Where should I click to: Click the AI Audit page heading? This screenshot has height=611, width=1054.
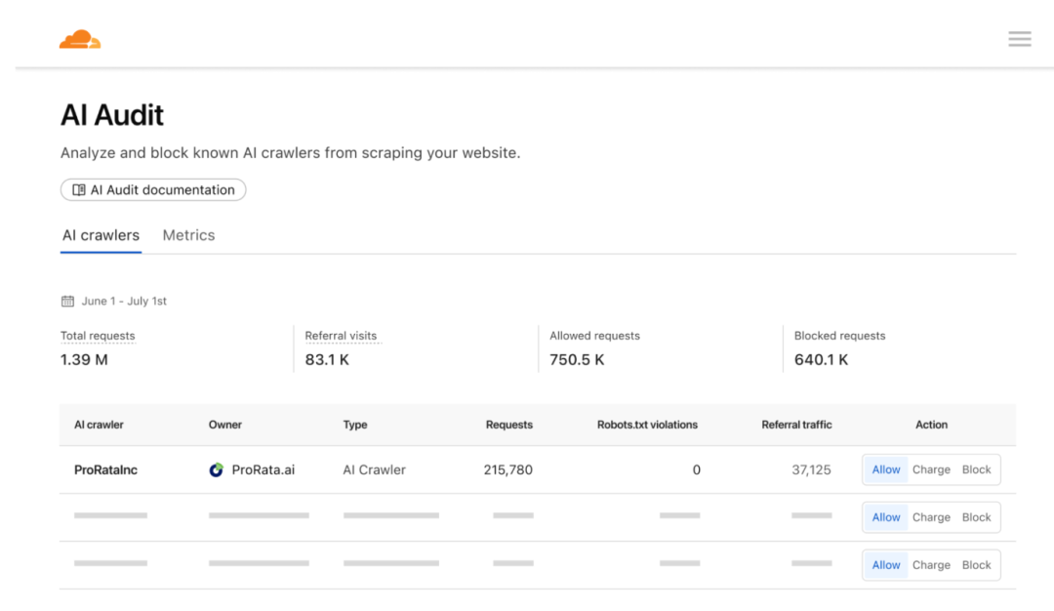pos(112,115)
